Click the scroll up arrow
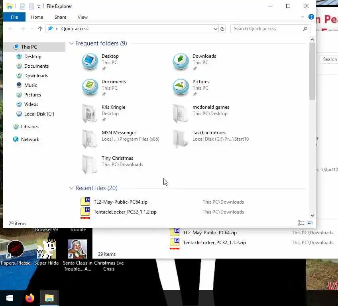This screenshot has height=306, width=338. (x=312, y=40)
